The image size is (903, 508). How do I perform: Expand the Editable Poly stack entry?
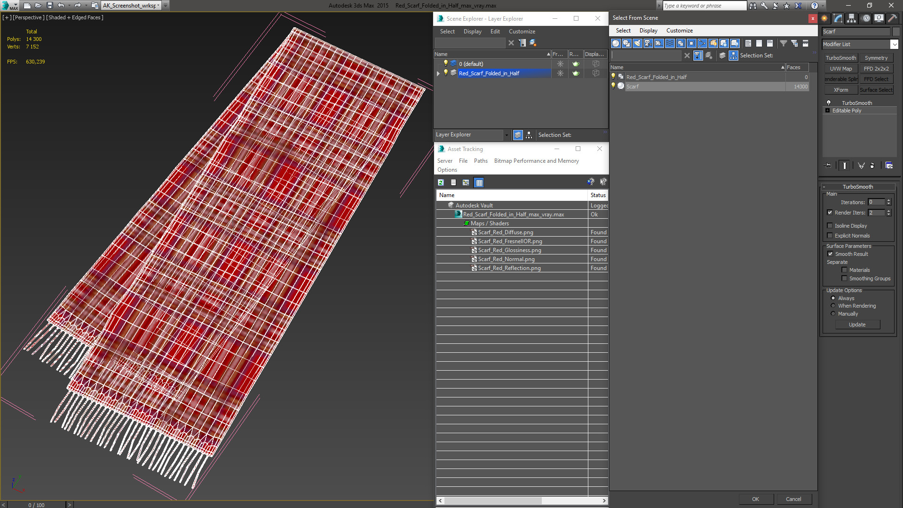(x=828, y=111)
